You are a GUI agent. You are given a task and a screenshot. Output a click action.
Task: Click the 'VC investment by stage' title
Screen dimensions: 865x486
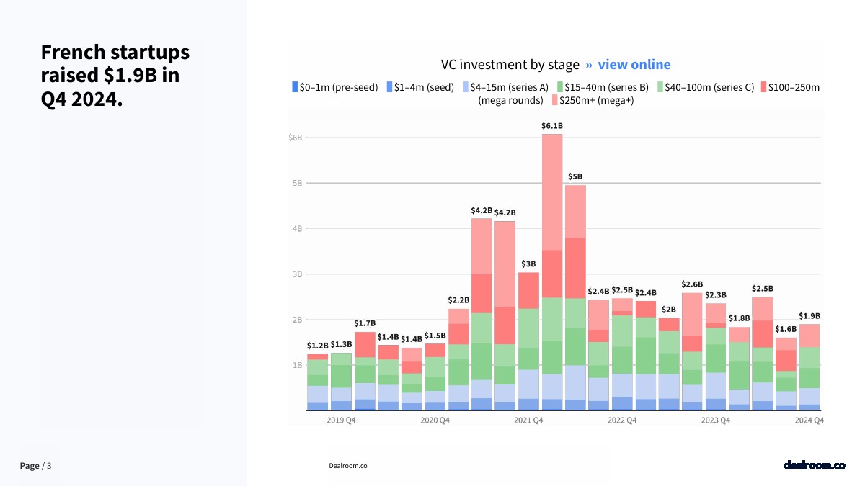(510, 65)
